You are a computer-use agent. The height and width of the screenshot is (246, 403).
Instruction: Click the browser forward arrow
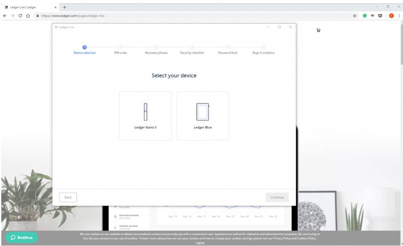(12, 16)
